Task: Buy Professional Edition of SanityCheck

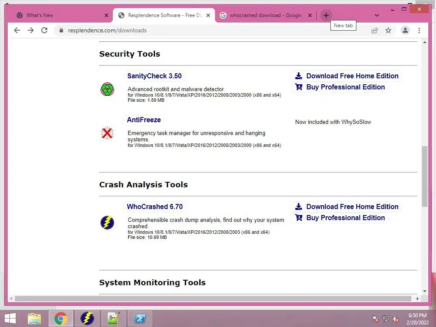Action: 340,87
